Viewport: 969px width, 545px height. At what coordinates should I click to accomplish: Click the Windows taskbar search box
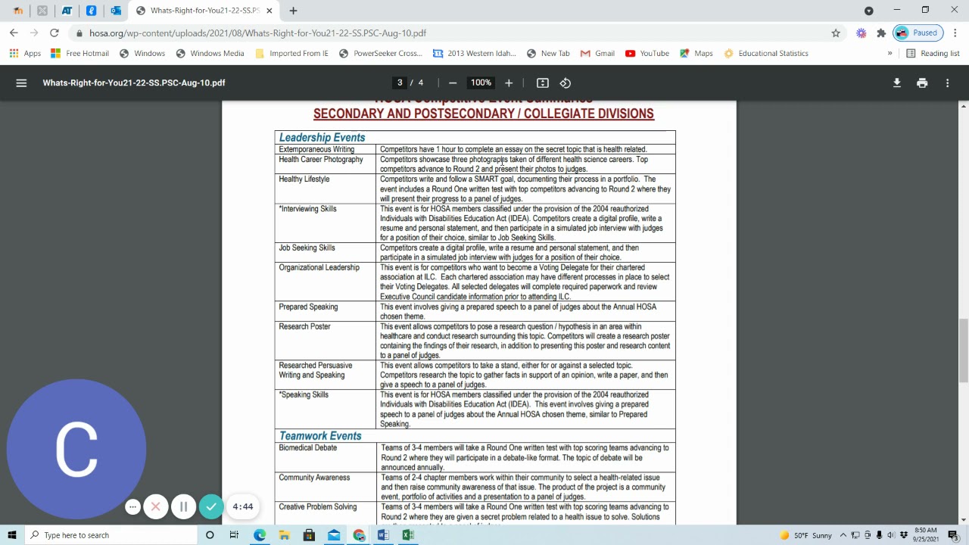pyautogui.click(x=111, y=535)
